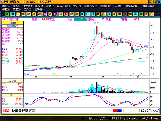This screenshot has width=161, height=121.
Task: Click the 價 toolbar icon
Action: 34,14
